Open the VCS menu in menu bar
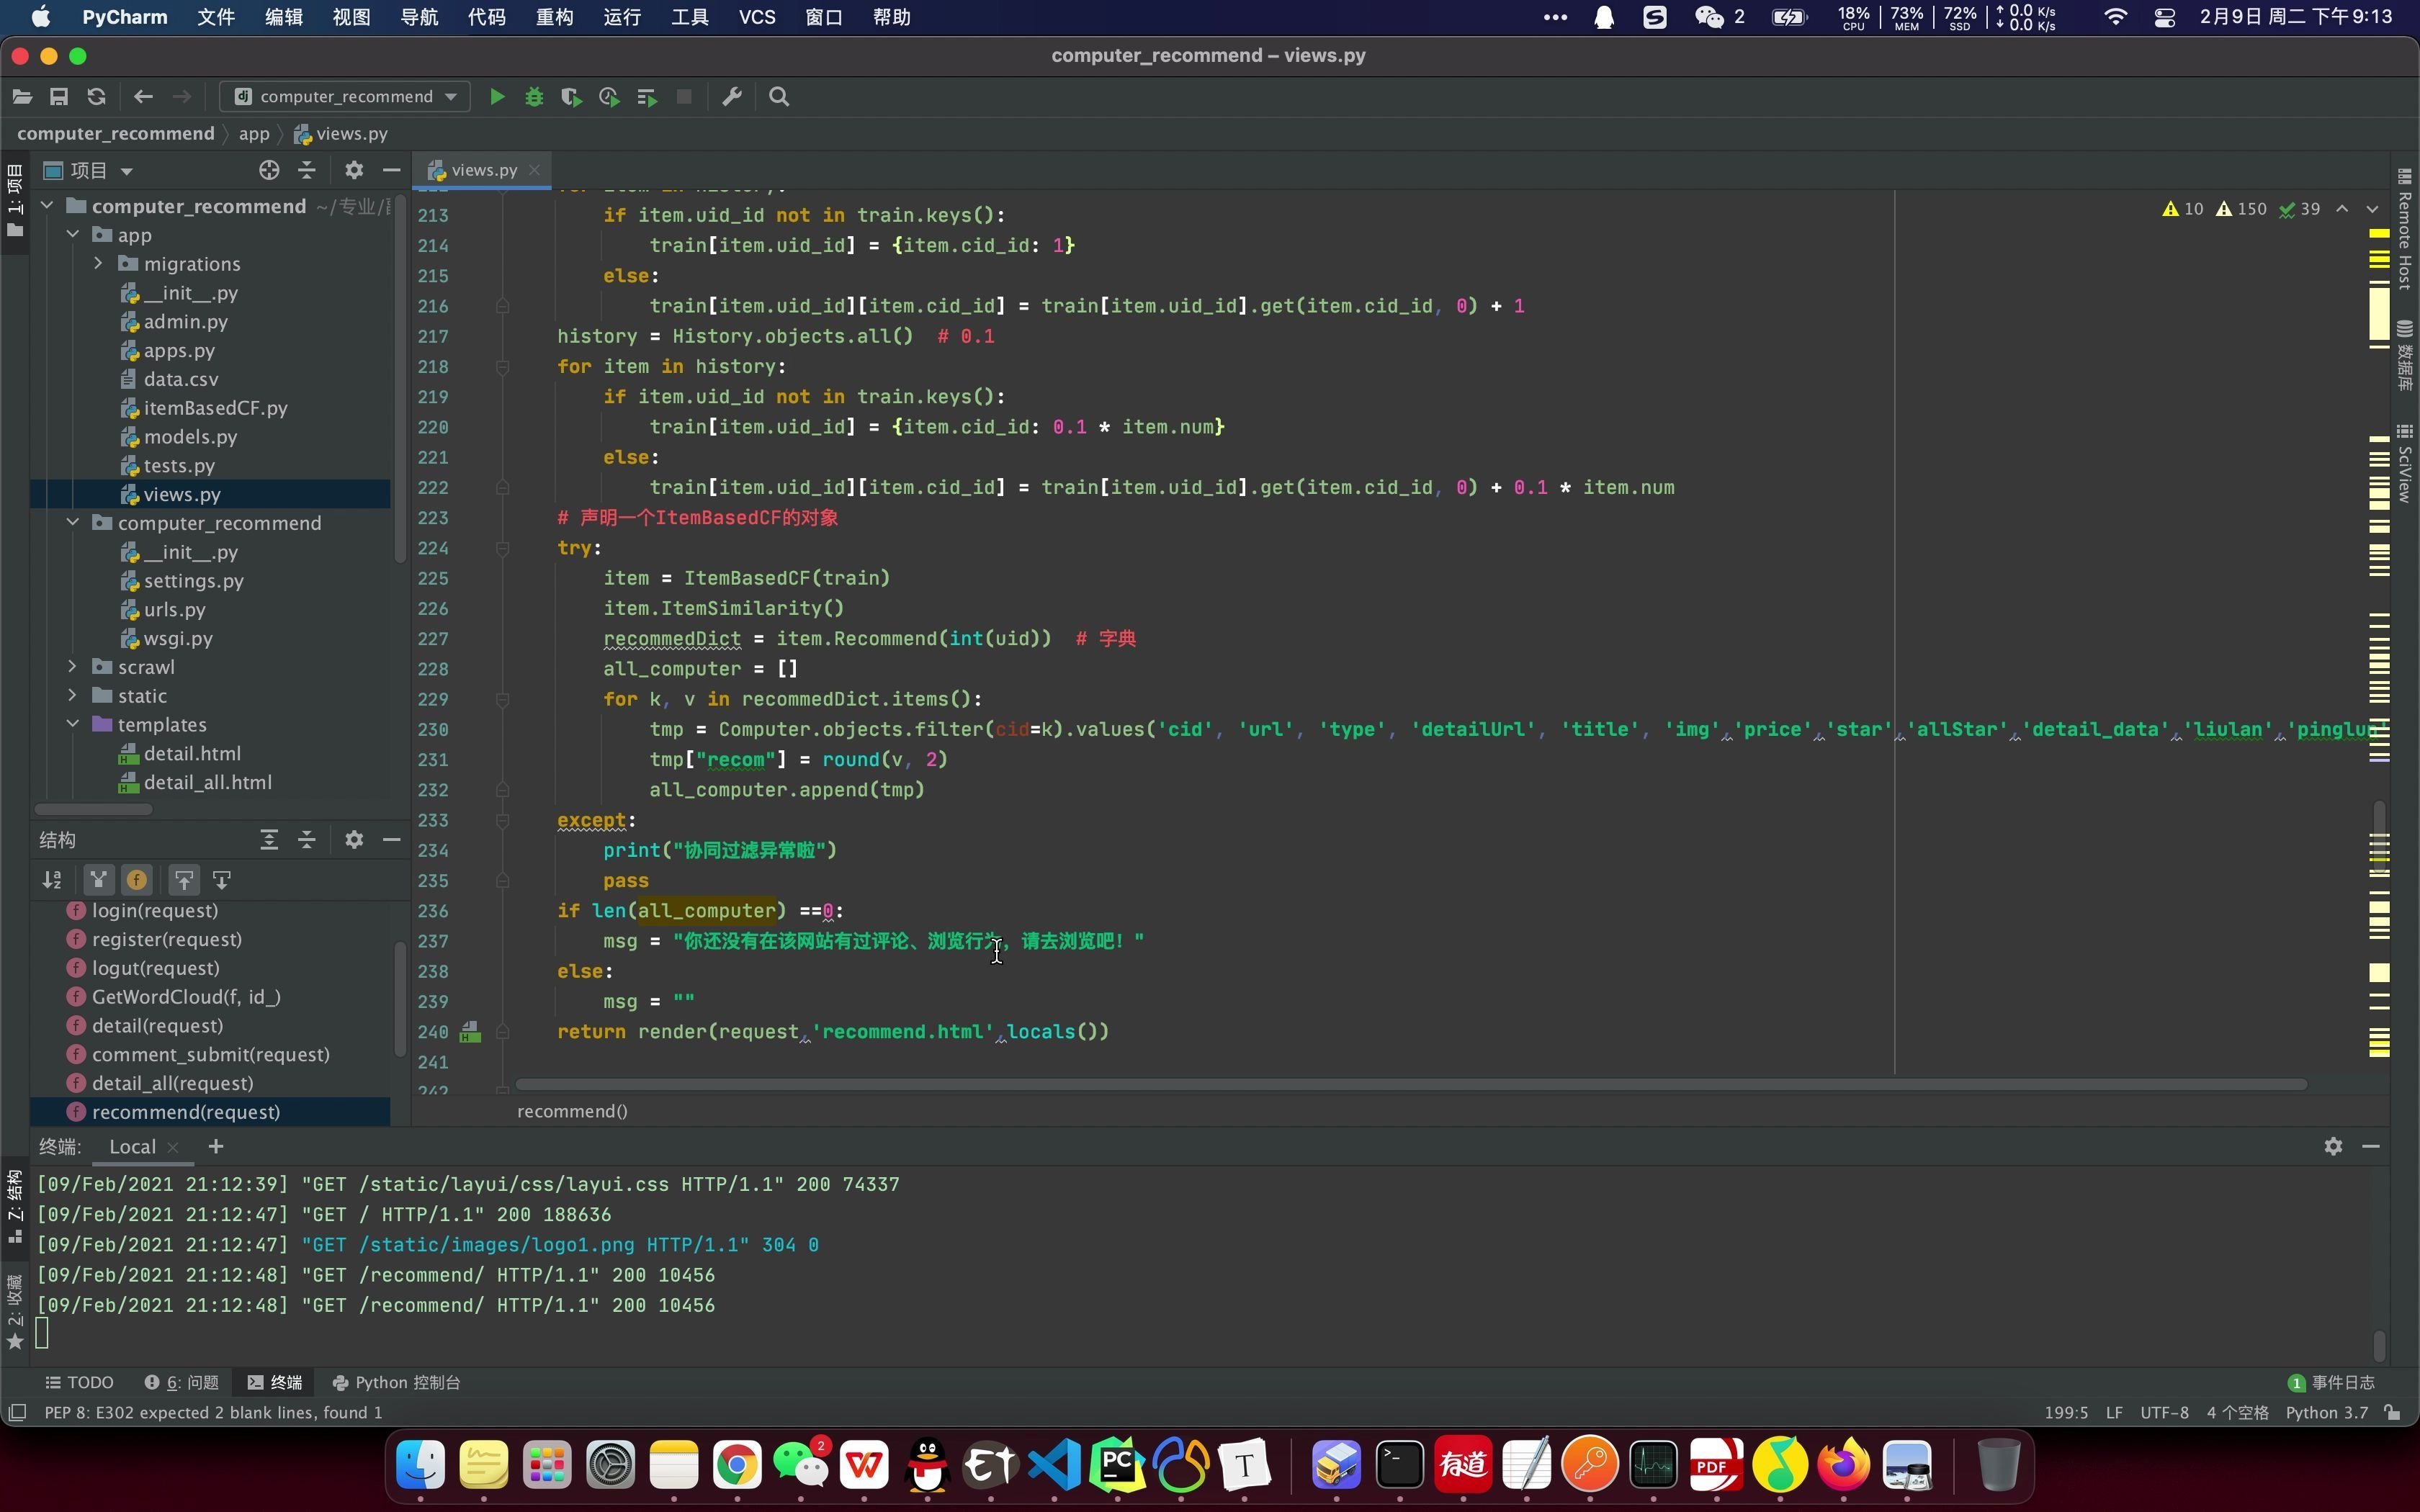The width and height of the screenshot is (2420, 1512). (756, 17)
